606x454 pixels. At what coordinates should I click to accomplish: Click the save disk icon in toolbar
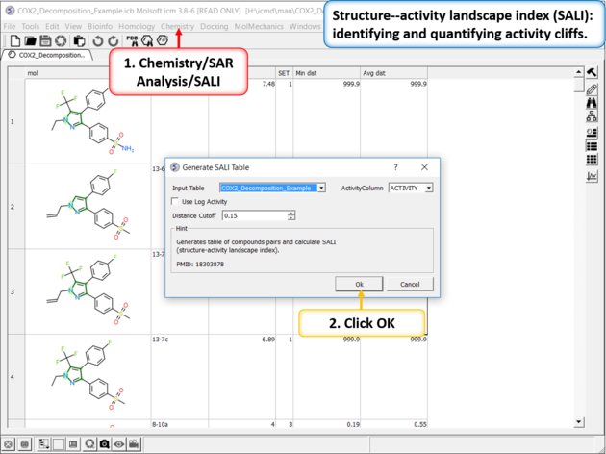coord(46,41)
